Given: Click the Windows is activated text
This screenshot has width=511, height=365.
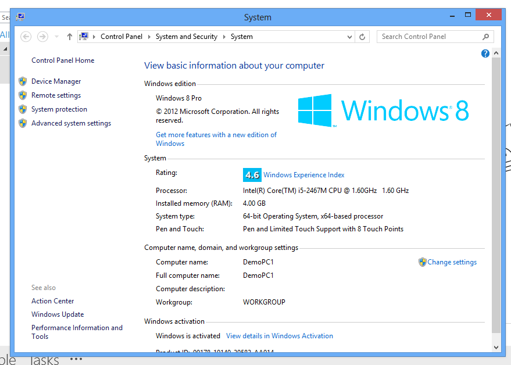Looking at the screenshot, I should point(188,336).
